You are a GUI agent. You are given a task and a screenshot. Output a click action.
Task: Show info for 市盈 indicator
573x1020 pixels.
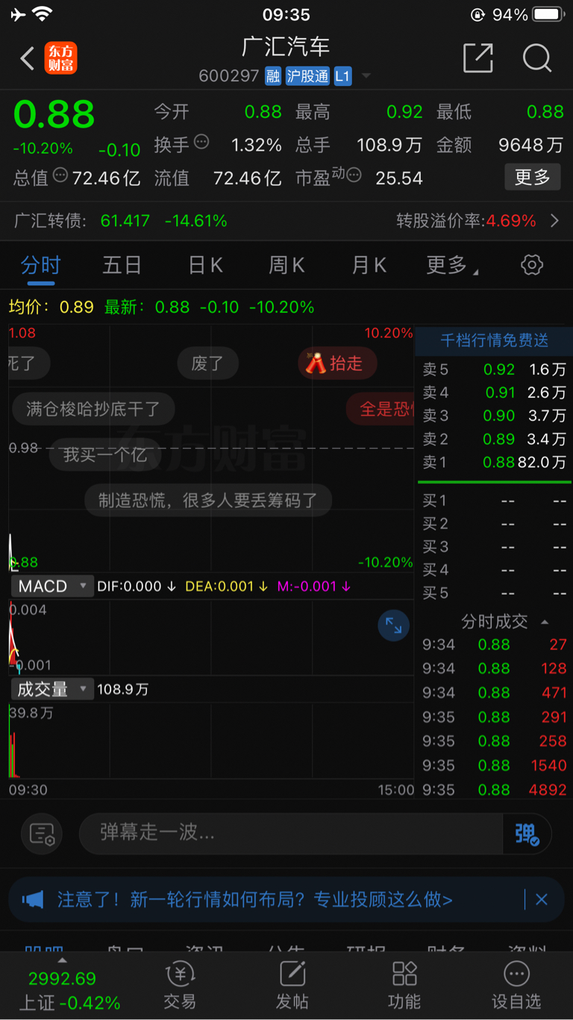354,175
